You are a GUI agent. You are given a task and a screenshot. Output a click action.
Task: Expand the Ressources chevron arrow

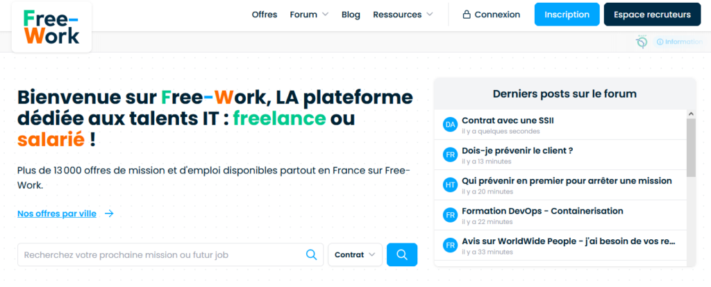point(429,15)
